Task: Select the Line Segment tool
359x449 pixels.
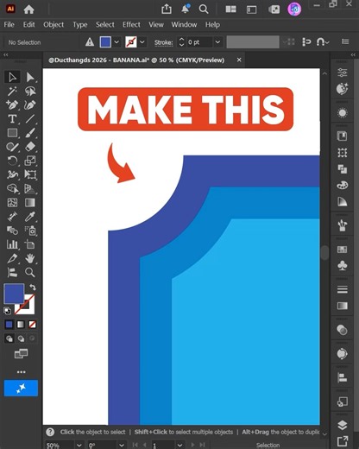Action: coord(30,118)
